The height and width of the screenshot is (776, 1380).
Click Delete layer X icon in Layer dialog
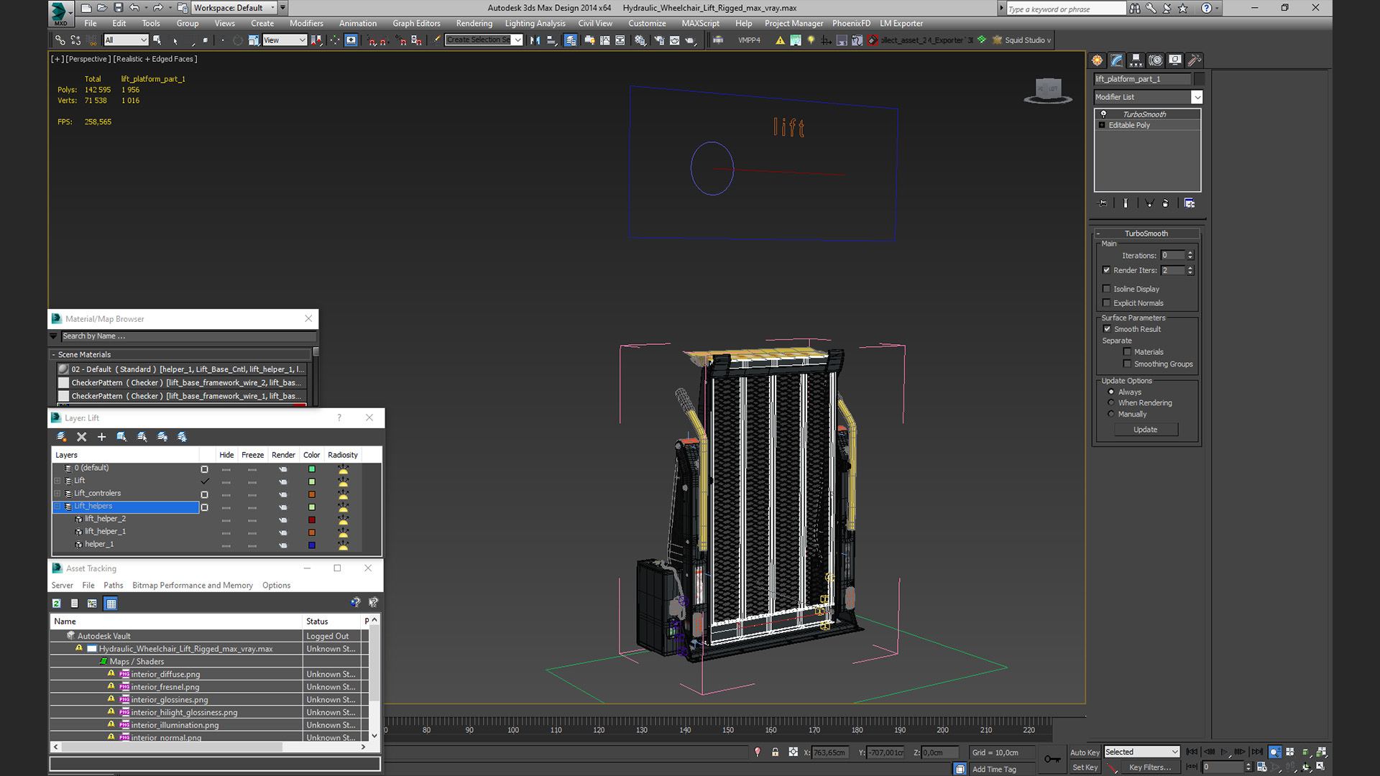click(81, 437)
